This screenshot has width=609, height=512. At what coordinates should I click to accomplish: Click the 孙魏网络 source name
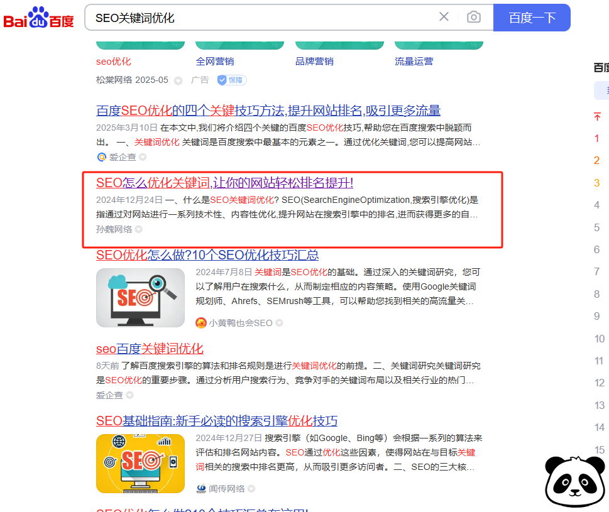coord(114,229)
